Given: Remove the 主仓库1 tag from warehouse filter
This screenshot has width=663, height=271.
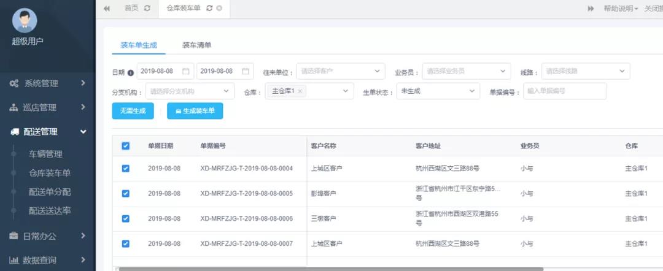Looking at the screenshot, I should click(x=300, y=91).
